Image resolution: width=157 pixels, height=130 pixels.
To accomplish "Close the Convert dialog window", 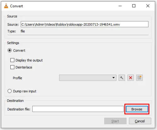I will coord(148,6).
